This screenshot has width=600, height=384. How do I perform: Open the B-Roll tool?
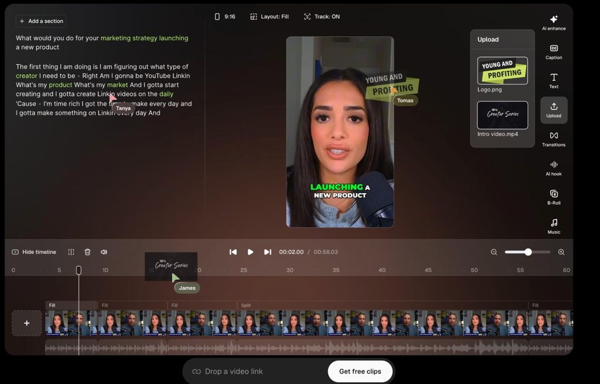click(554, 197)
